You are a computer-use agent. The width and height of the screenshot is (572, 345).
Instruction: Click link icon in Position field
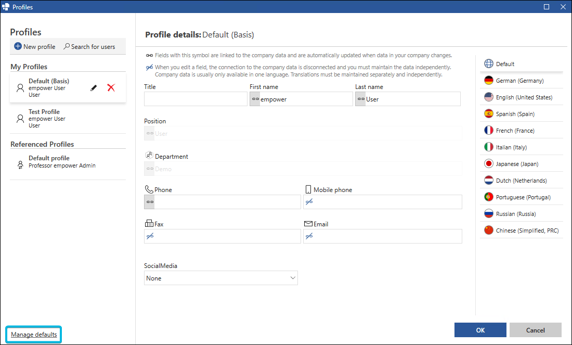[x=150, y=133]
